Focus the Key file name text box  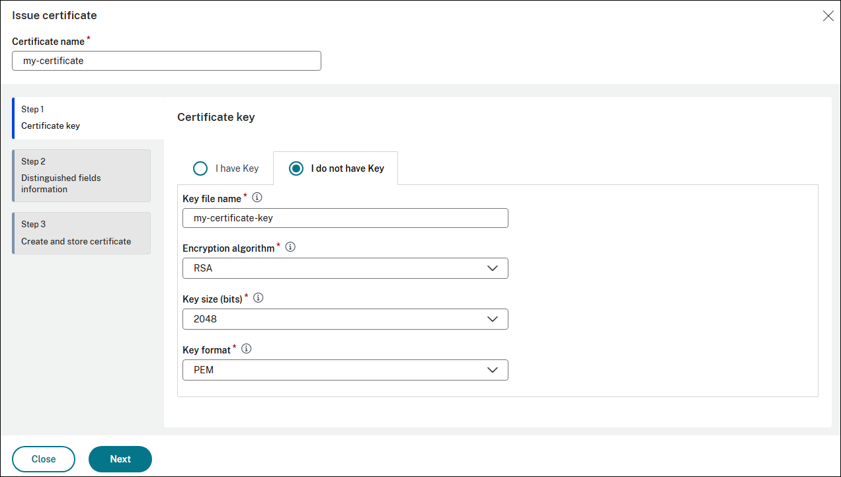(344, 218)
